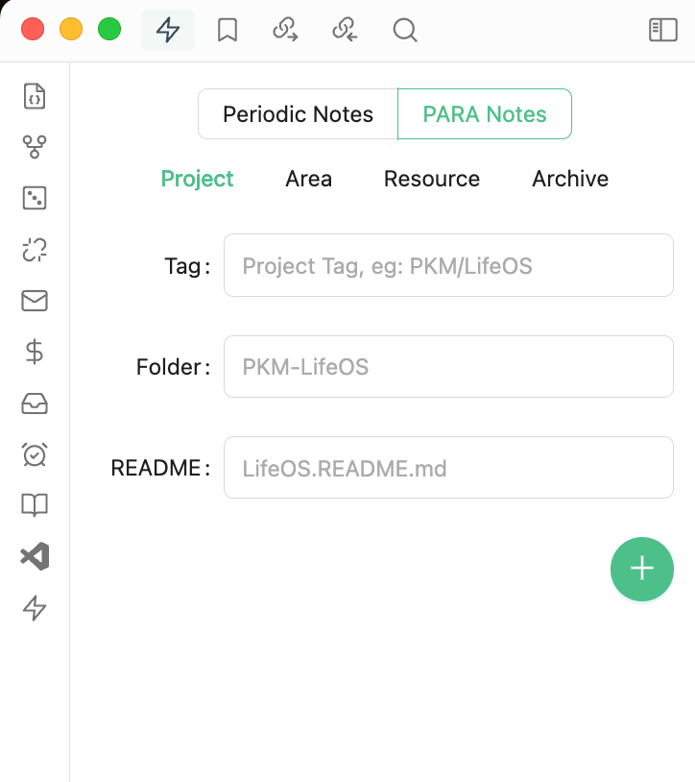
Task: Click the VS Code logo icon
Action: click(35, 556)
